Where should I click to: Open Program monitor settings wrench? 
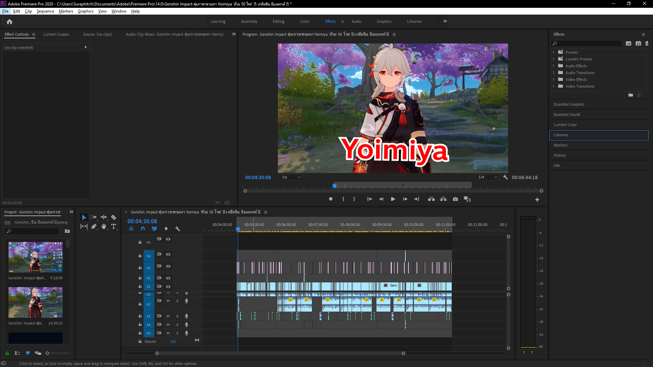pyautogui.click(x=505, y=177)
